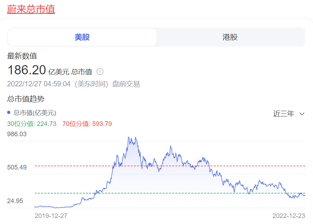This screenshot has height=224, width=313.
Task: Click the 盘前交易 status text
Action: 126,84
